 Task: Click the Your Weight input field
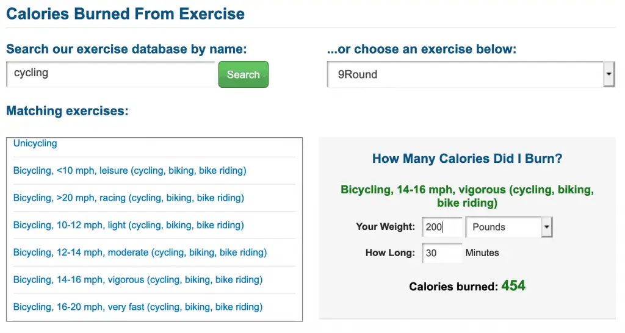pos(442,227)
